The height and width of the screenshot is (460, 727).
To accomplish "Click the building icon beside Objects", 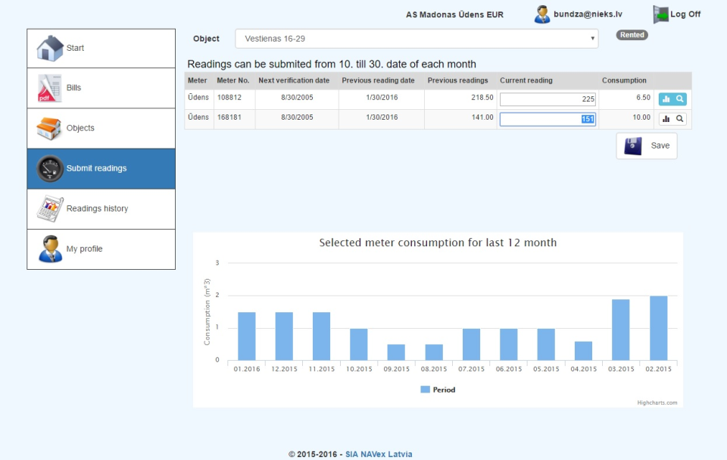I will click(x=49, y=129).
